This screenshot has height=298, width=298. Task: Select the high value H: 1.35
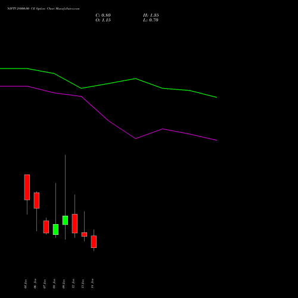pyautogui.click(x=151, y=15)
